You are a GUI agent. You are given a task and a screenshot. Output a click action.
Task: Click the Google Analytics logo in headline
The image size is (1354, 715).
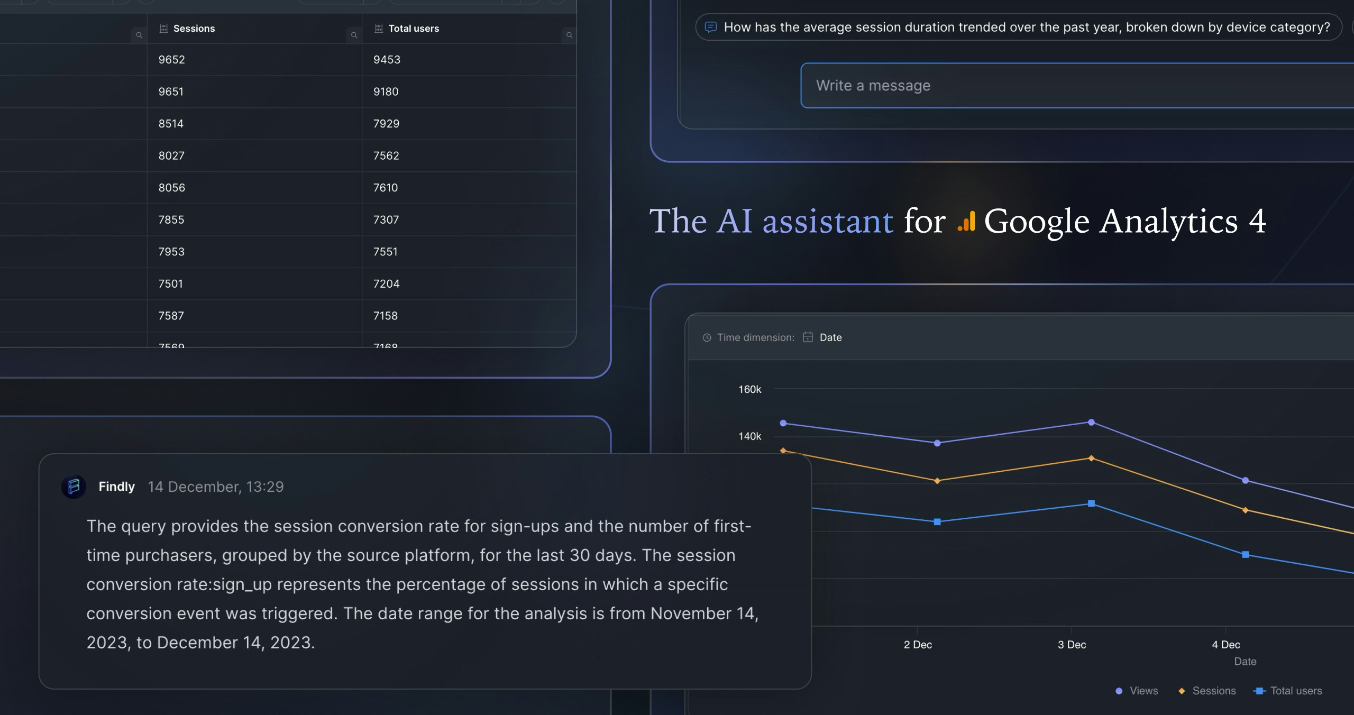(966, 222)
